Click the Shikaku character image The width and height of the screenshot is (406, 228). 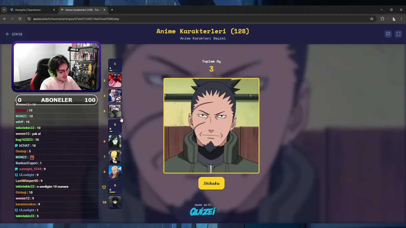211,126
